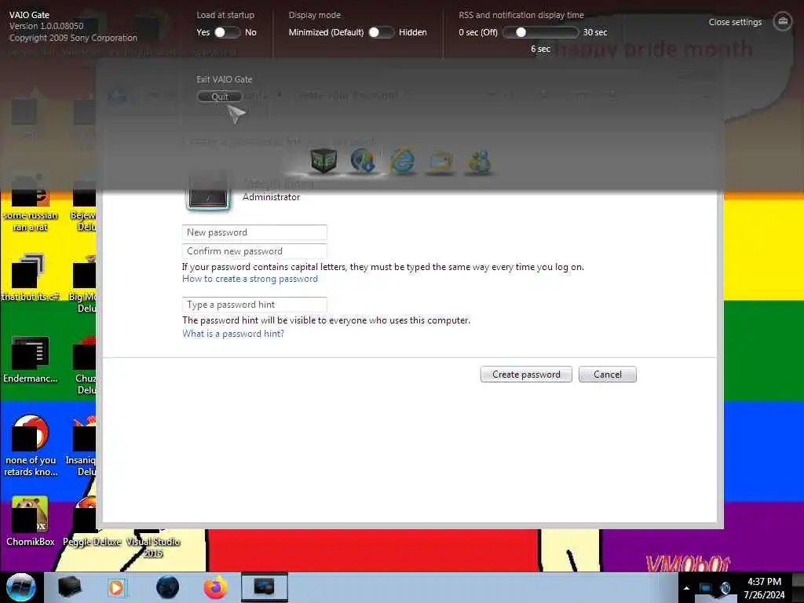Click the Close settings toolbox icon

coord(783,21)
